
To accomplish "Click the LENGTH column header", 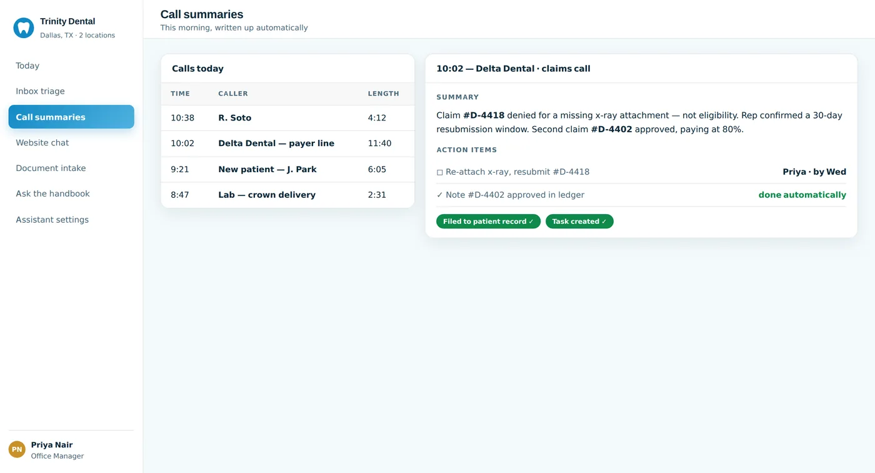I will coord(383,94).
